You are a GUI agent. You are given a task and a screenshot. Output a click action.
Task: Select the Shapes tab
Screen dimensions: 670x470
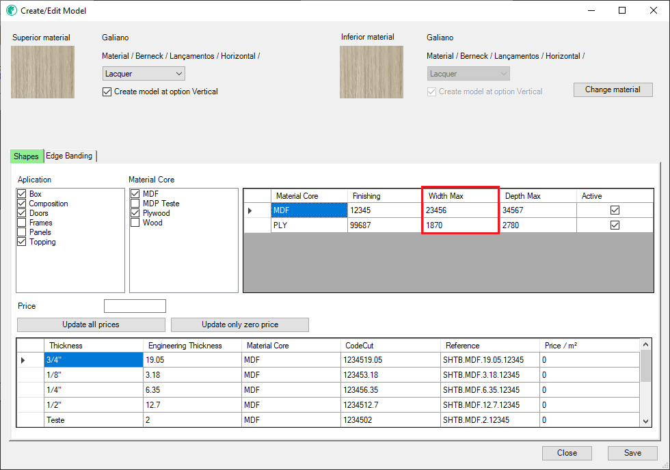[x=26, y=156]
